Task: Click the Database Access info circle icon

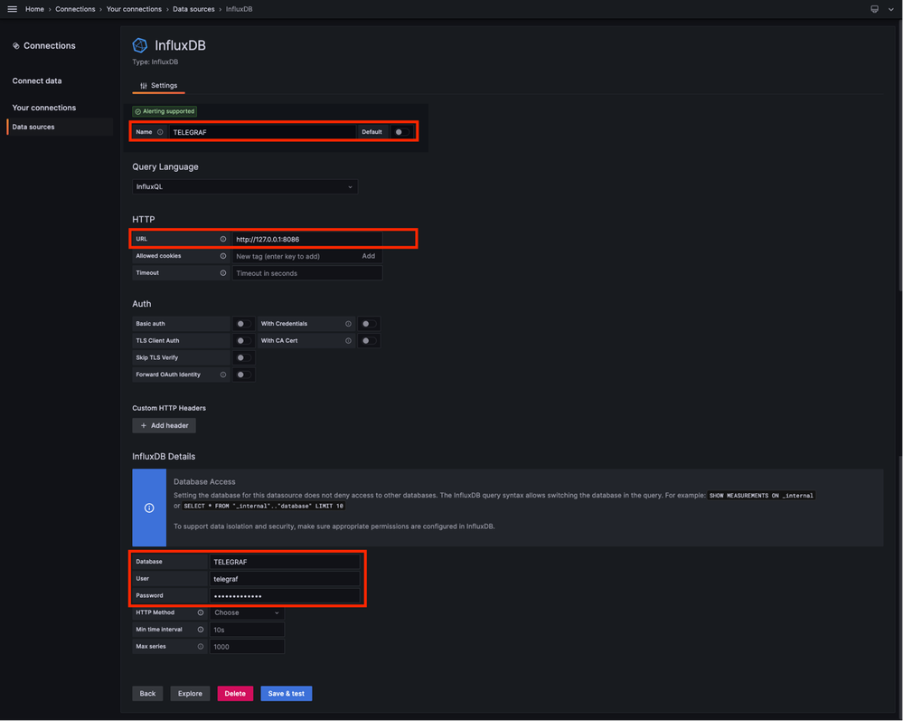Action: click(149, 508)
